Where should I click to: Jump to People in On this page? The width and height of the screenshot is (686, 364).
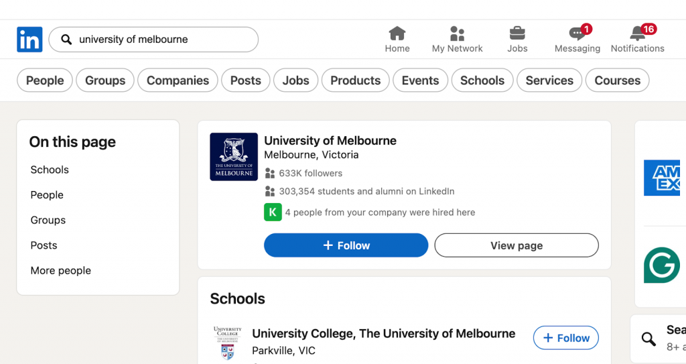(x=47, y=195)
